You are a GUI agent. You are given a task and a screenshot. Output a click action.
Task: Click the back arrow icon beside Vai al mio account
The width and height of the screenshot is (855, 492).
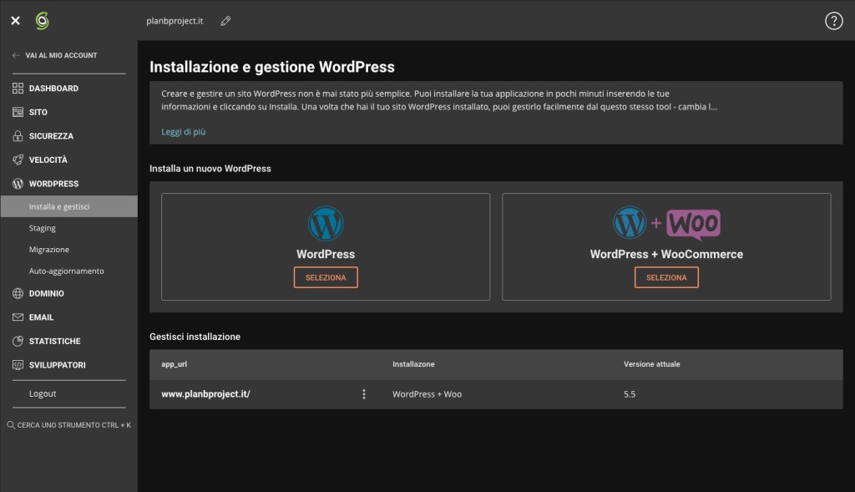point(16,55)
